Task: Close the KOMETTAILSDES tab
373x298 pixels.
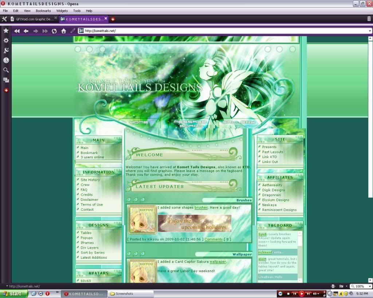Action: tap(106, 18)
